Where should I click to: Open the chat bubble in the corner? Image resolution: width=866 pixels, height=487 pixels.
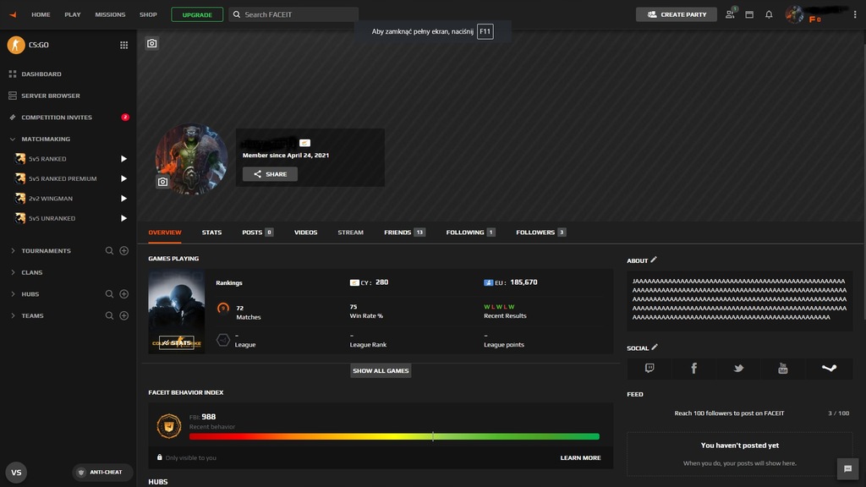[x=847, y=469]
